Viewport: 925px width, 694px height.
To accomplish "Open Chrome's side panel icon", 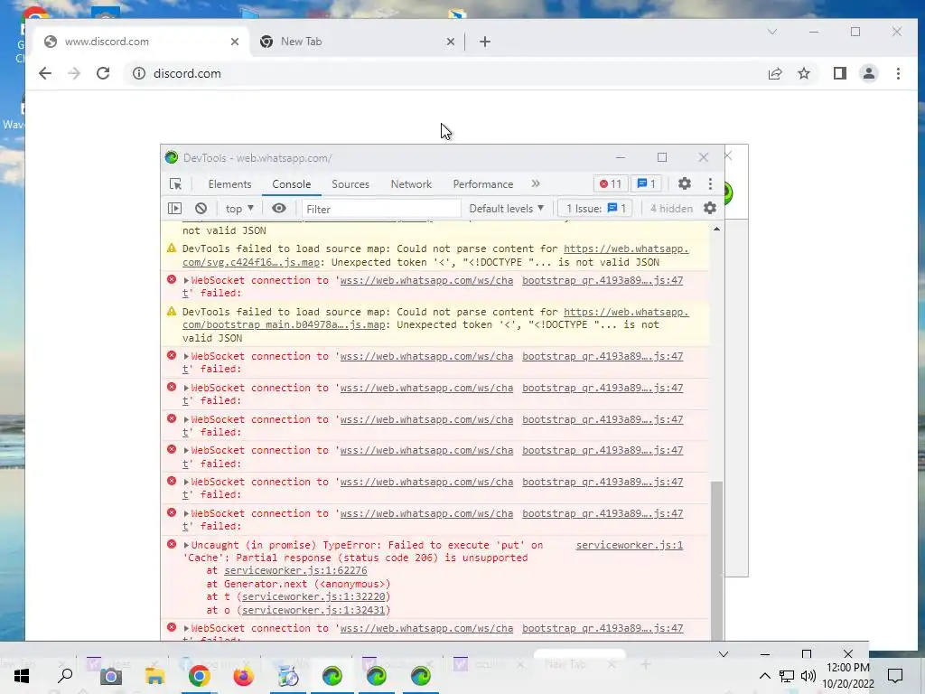I will (840, 73).
